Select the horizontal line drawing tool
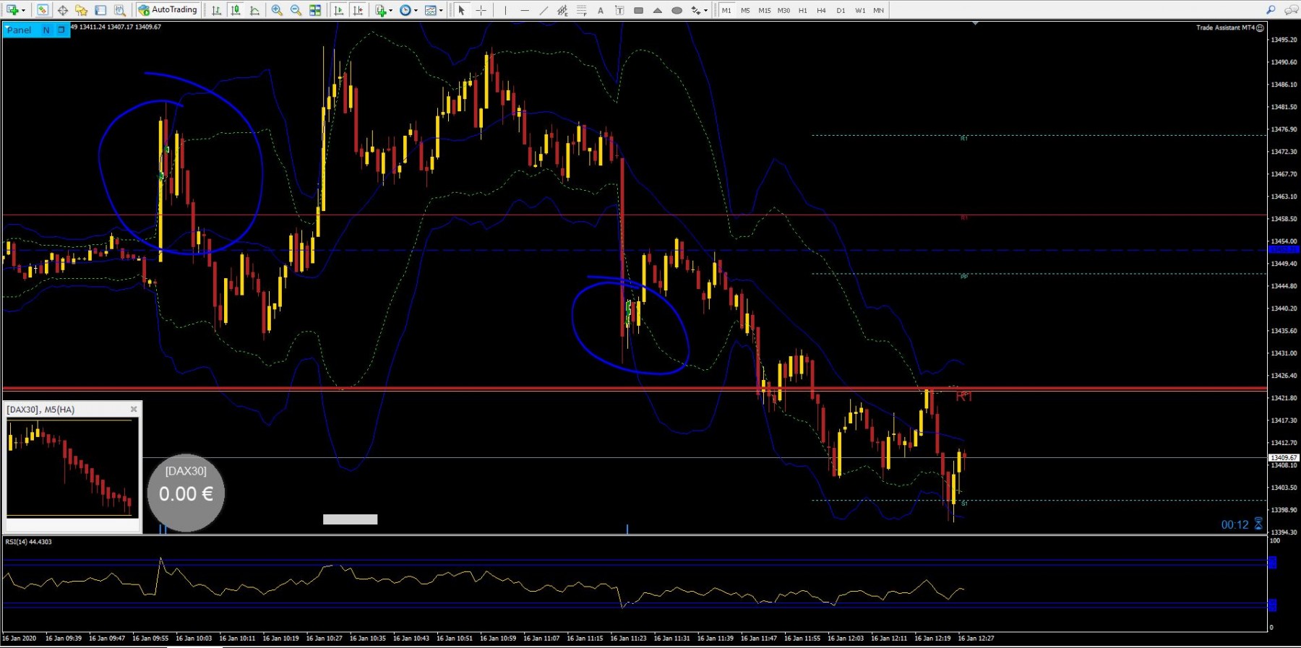Image resolution: width=1301 pixels, height=648 pixels. pyautogui.click(x=525, y=10)
